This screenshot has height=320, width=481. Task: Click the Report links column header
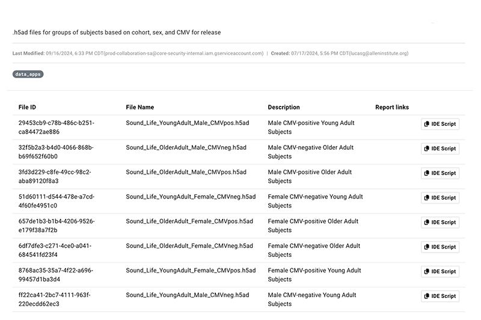(x=391, y=107)
